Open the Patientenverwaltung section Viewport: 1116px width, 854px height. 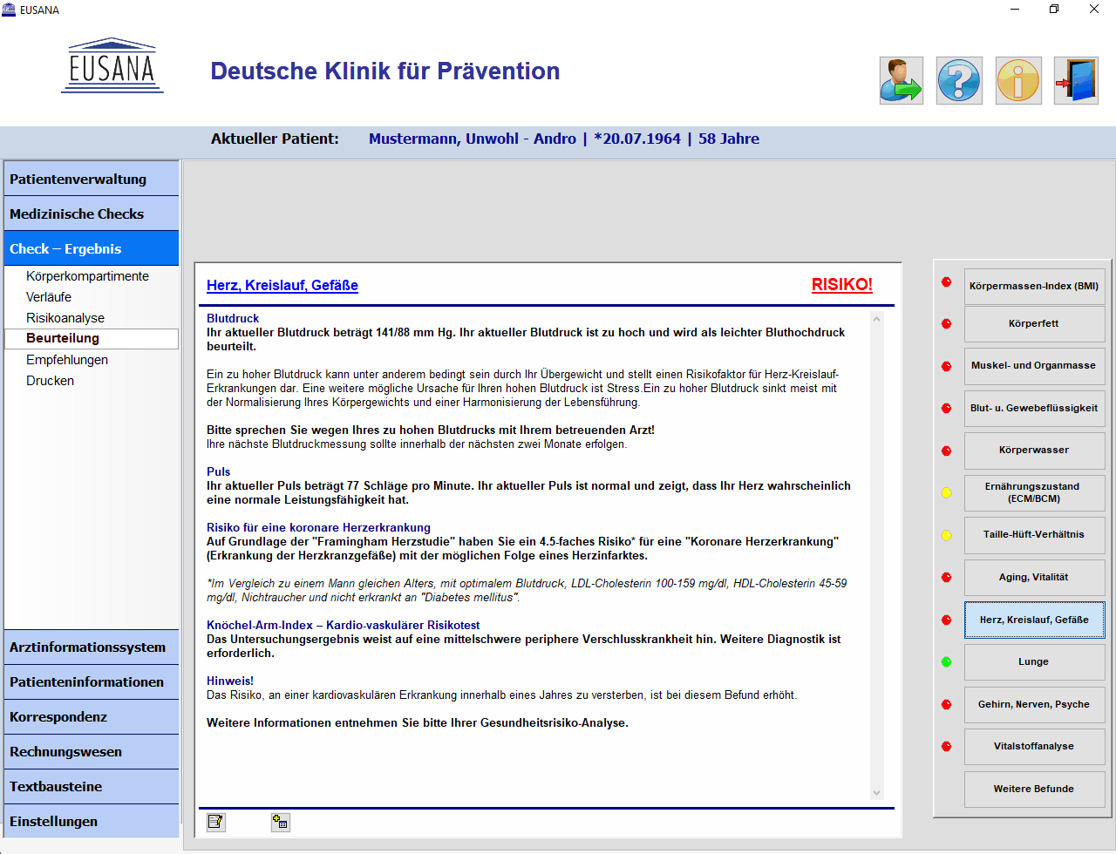tap(92, 179)
